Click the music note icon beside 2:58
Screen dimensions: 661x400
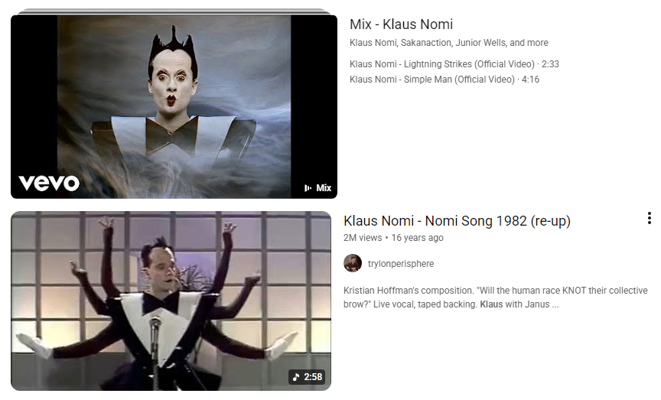[x=296, y=377]
